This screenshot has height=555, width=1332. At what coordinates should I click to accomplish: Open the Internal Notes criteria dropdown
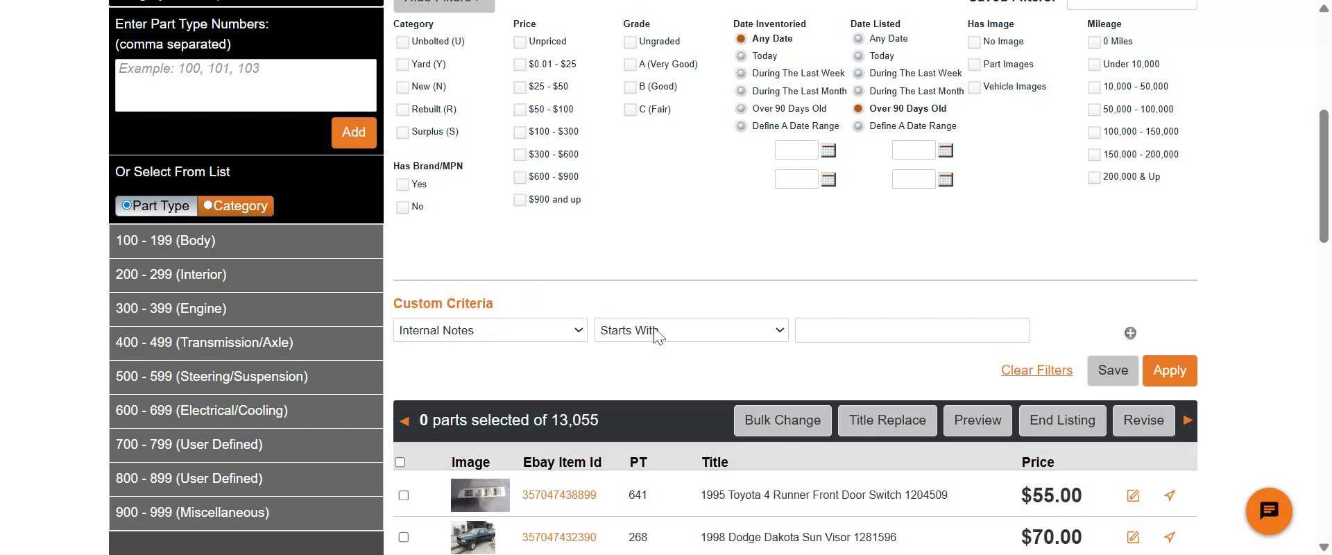tap(490, 330)
